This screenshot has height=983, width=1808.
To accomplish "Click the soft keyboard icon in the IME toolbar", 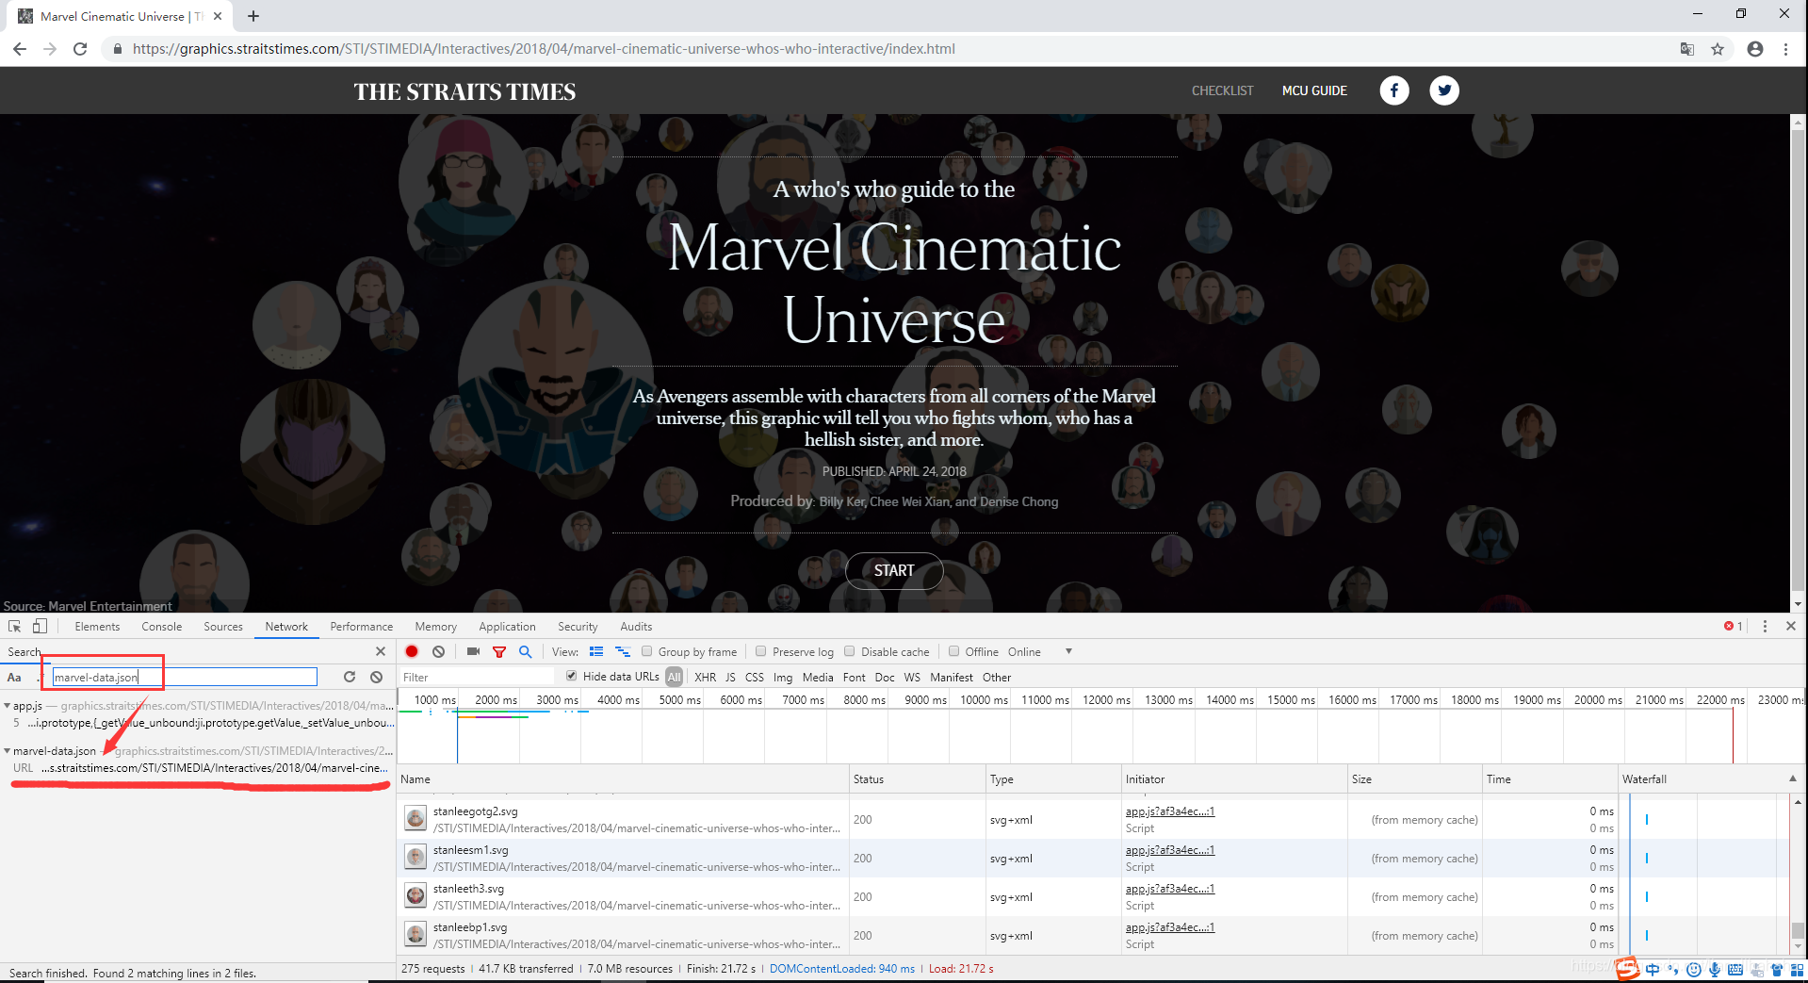I will pos(1735,970).
